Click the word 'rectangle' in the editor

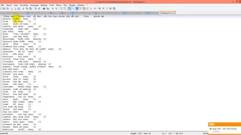(9, 64)
